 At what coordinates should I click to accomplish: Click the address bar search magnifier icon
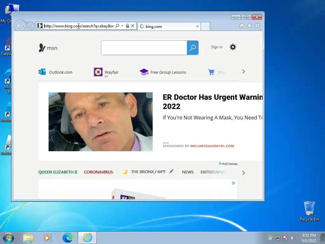[x=117, y=26]
